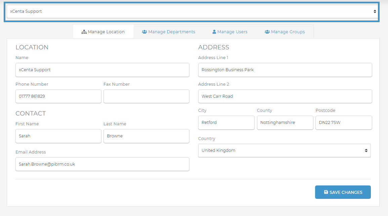Edit the County field showing Nottinghamshire

coord(285,123)
